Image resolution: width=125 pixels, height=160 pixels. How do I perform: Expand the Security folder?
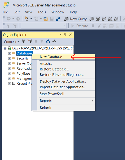point(9,58)
